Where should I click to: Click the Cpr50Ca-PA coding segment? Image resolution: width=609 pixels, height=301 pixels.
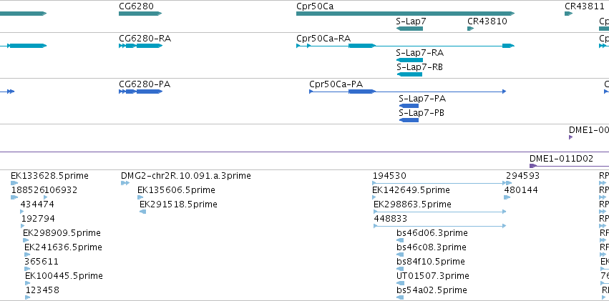361,92
